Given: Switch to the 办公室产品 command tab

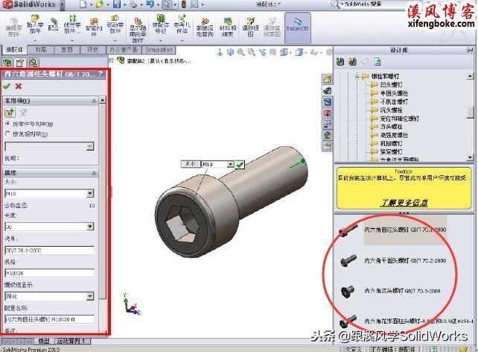Looking at the screenshot, I should click(124, 49).
